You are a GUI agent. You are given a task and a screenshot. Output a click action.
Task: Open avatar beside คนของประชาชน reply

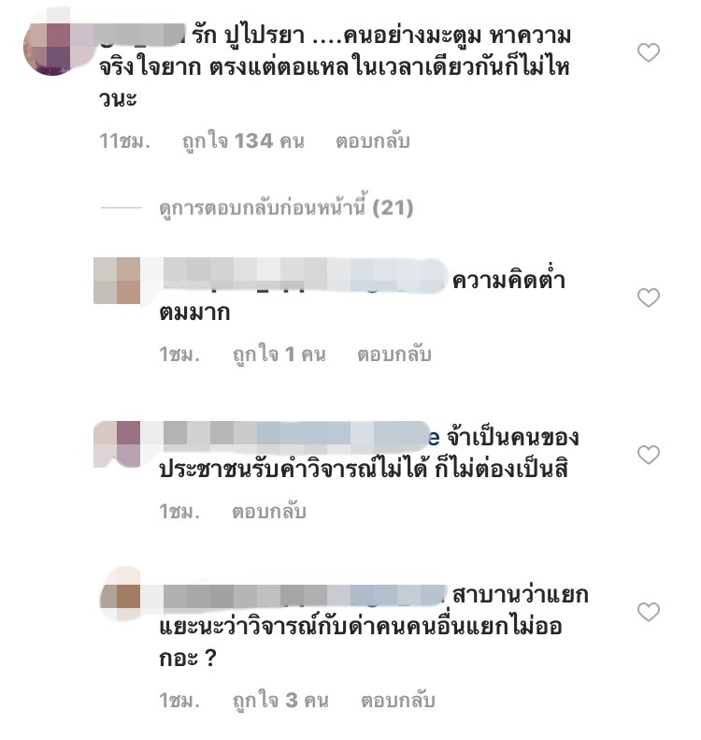point(117,444)
